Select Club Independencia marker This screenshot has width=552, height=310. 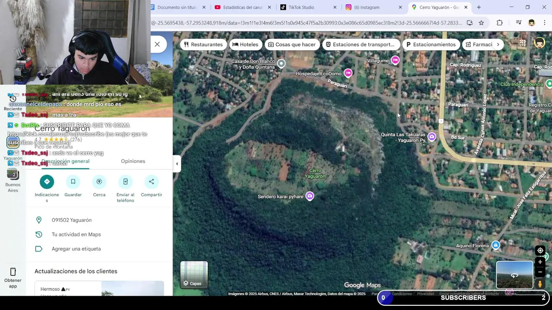[x=549, y=84]
